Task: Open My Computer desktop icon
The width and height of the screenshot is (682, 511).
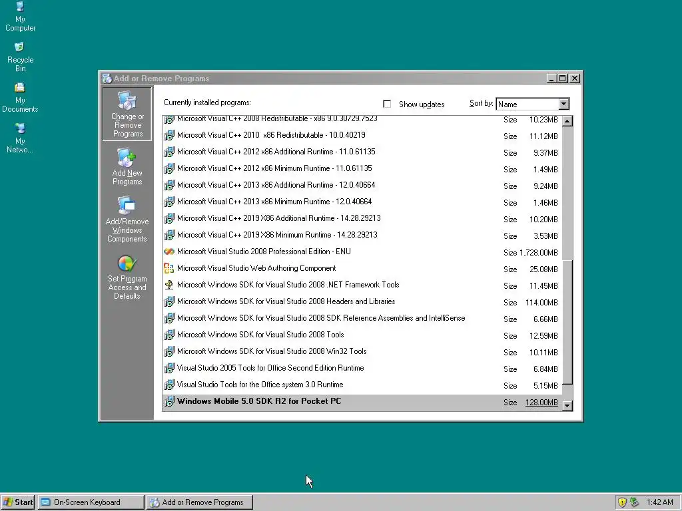Action: click(20, 17)
